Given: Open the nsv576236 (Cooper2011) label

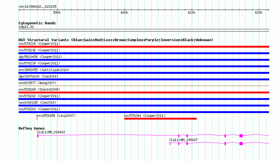Looking at the screenshot, I should tap(39, 50).
